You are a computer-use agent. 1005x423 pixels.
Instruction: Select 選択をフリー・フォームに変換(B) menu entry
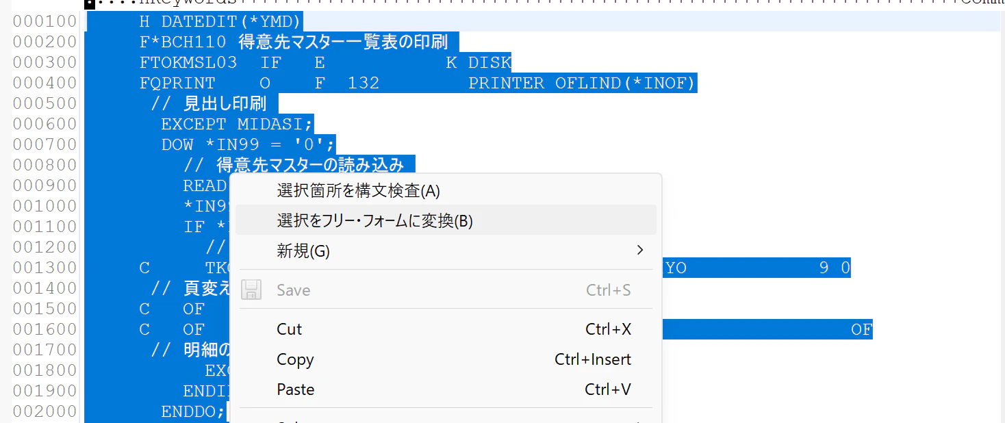(x=446, y=220)
